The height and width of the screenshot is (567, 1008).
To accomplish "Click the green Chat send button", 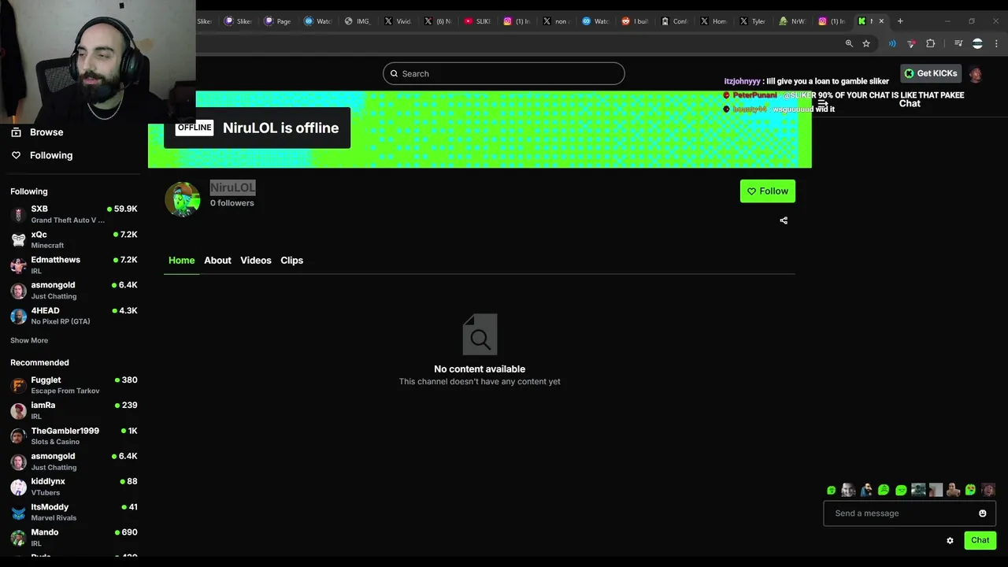I will [980, 540].
